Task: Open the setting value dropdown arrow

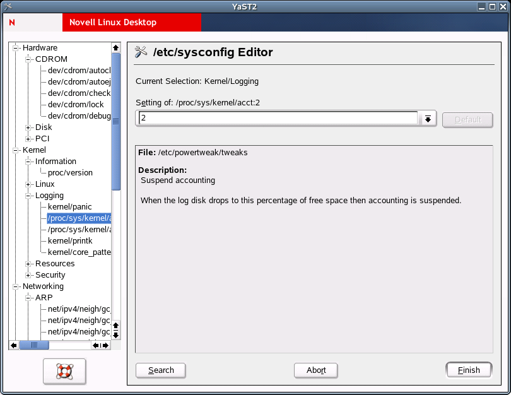Action: (x=428, y=119)
